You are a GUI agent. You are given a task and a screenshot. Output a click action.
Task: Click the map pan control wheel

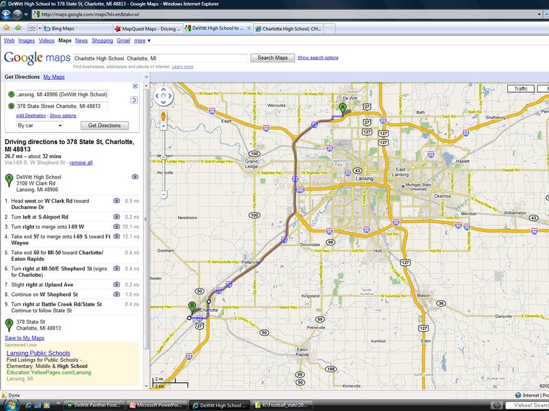pos(164,96)
